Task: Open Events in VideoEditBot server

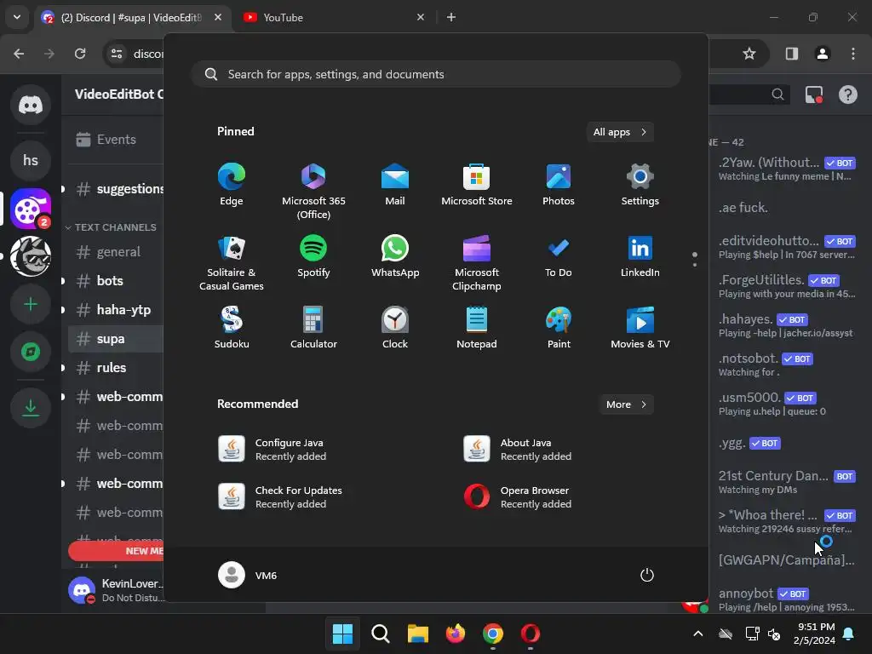Action: [x=116, y=139]
